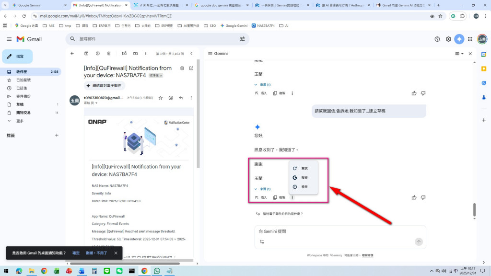Open Gemini prompt tools settings icon

[x=262, y=242]
